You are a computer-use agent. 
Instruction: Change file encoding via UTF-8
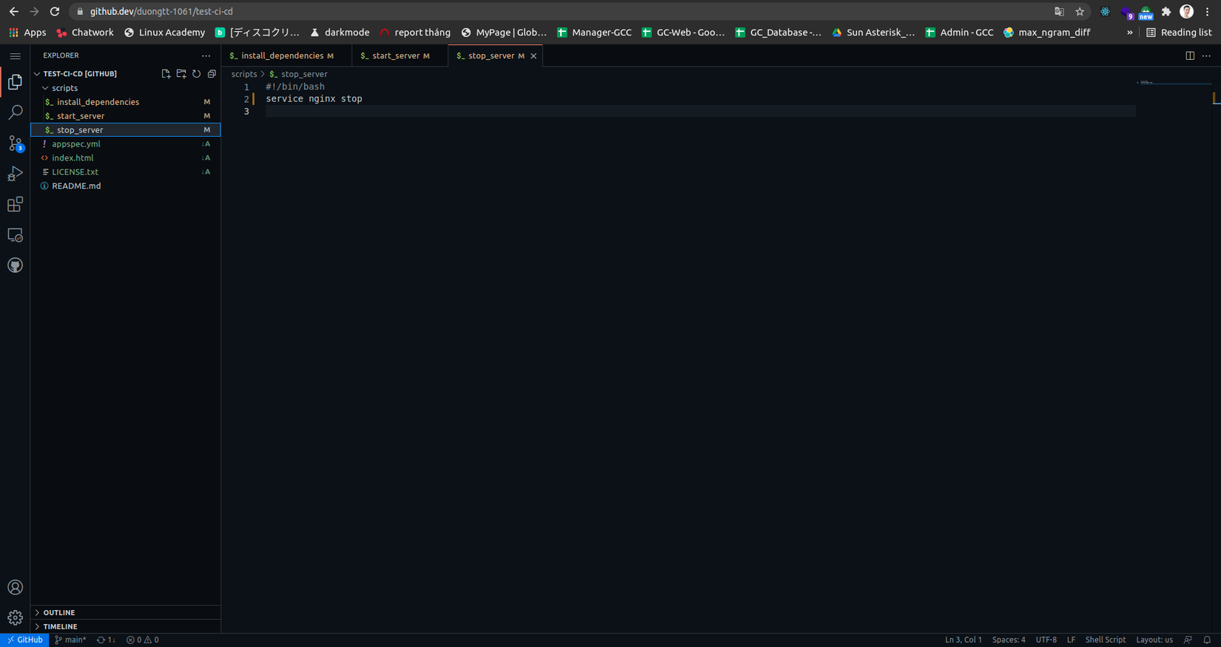click(1046, 640)
